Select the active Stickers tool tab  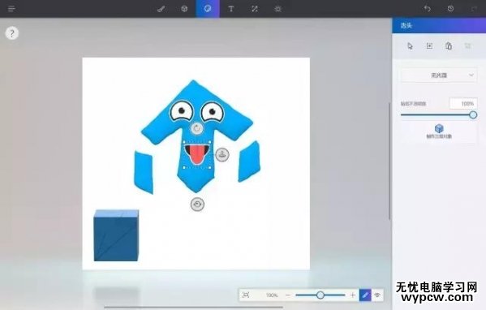click(x=208, y=9)
